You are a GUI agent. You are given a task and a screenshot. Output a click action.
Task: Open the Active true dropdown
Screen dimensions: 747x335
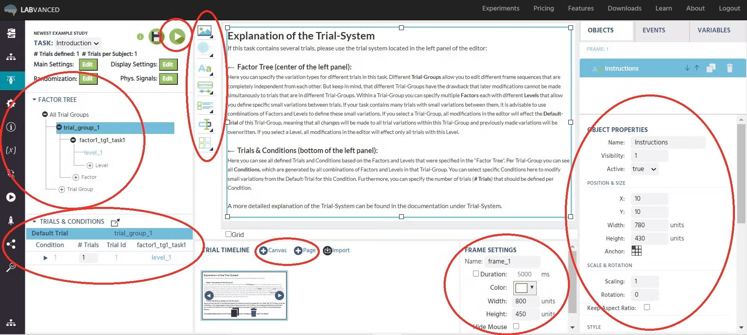(x=644, y=169)
